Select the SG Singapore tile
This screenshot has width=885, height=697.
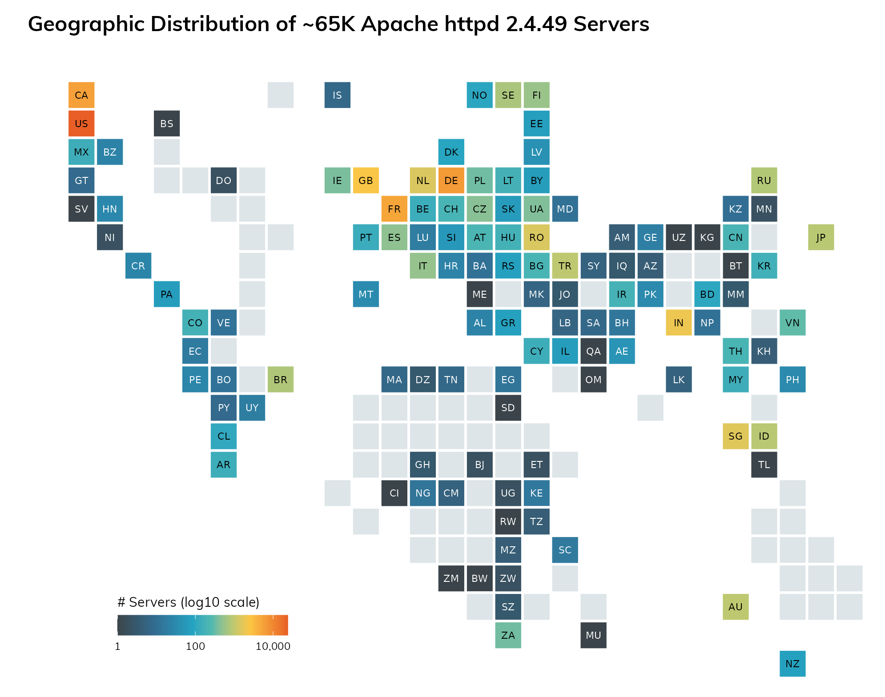pos(735,436)
